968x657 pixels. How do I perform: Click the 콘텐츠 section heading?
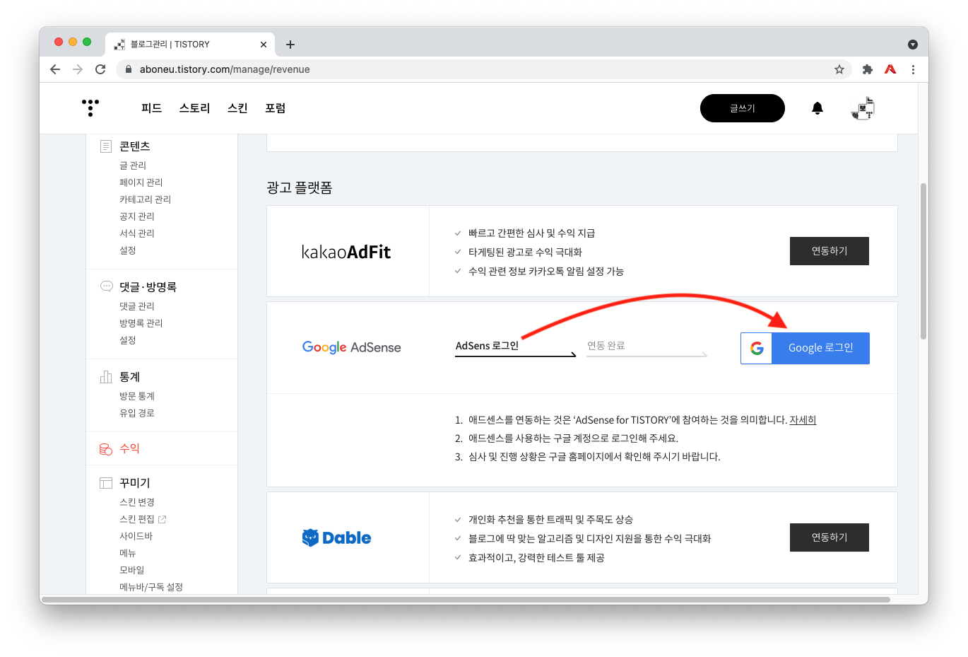pos(134,146)
